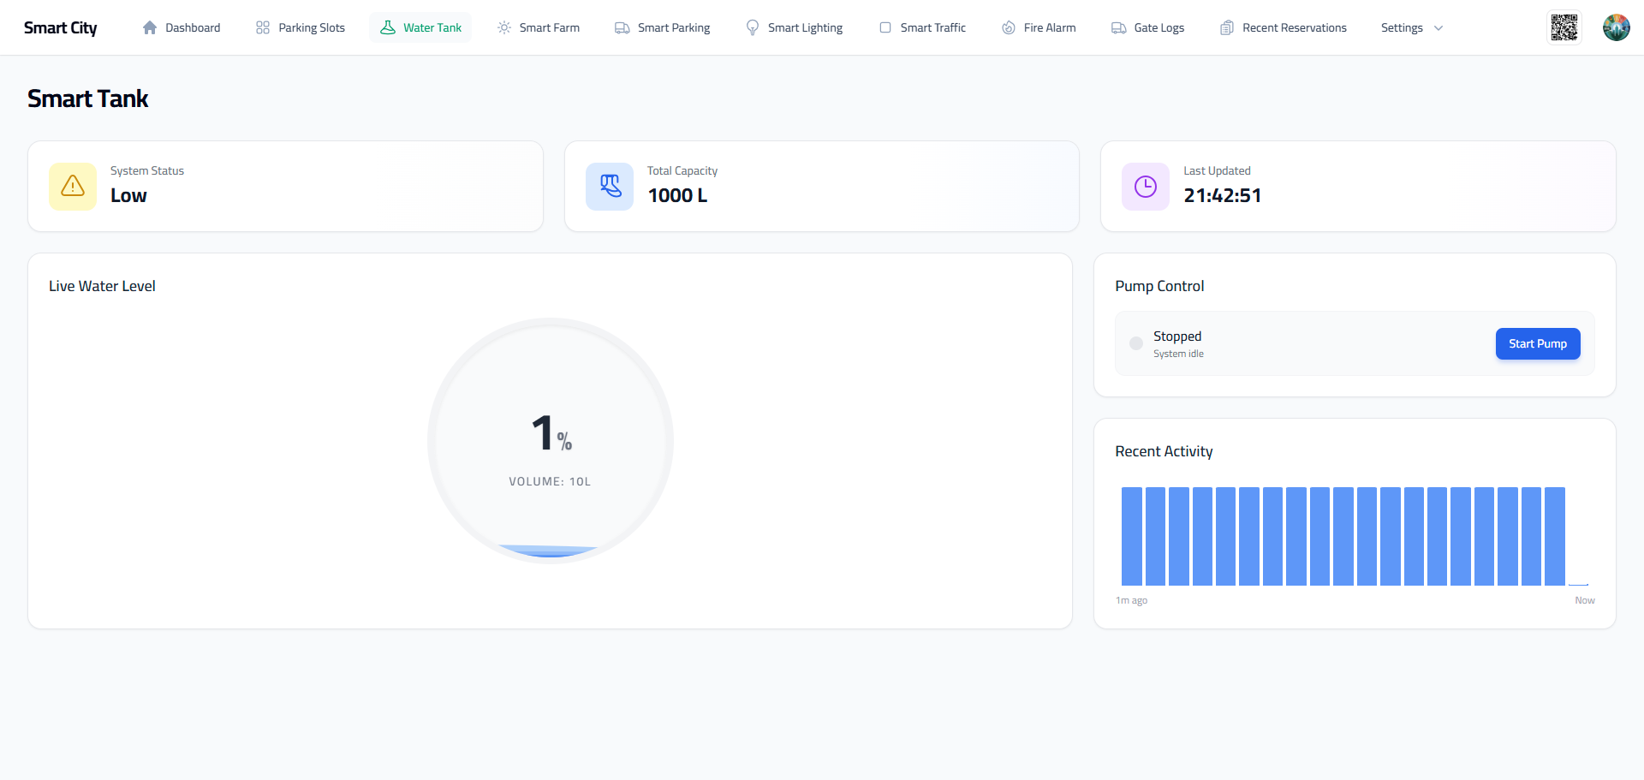
Task: Switch to Smart Traffic page
Action: pyautogui.click(x=922, y=27)
